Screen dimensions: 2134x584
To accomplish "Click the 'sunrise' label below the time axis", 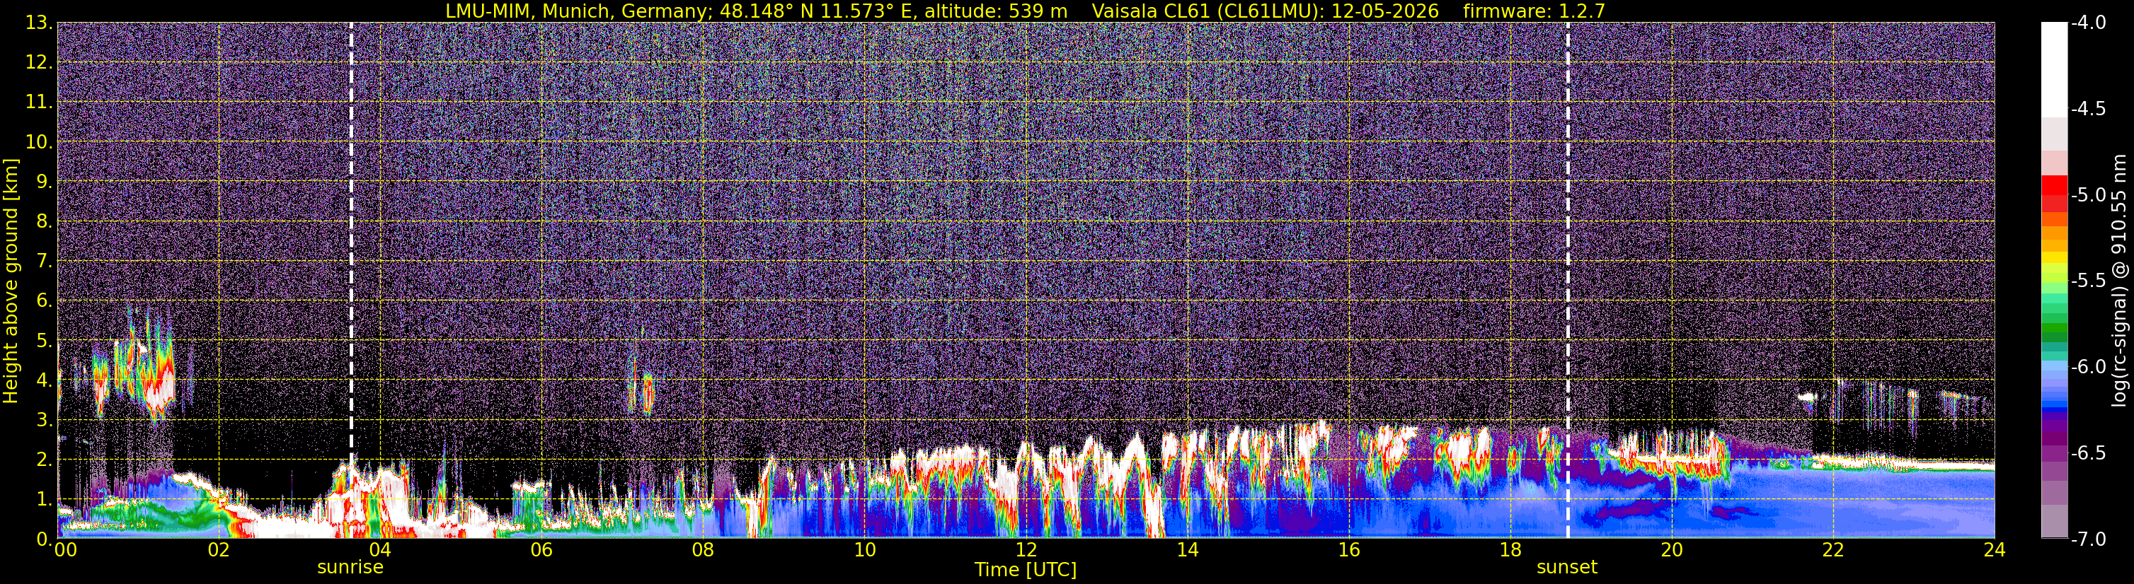I will pyautogui.click(x=350, y=568).
